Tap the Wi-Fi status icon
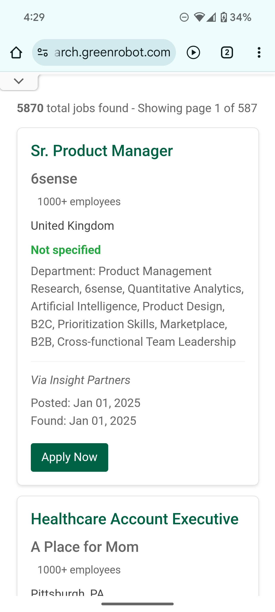Viewport: 275px width, 612px height. (x=199, y=17)
